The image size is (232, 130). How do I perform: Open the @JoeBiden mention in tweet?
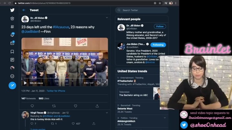30,31
